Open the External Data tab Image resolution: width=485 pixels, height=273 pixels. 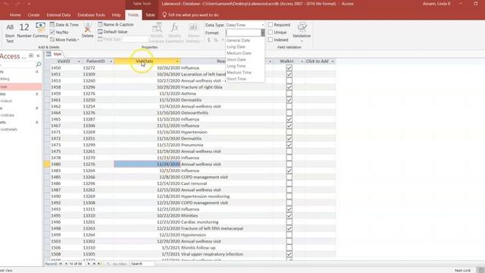pos(58,15)
